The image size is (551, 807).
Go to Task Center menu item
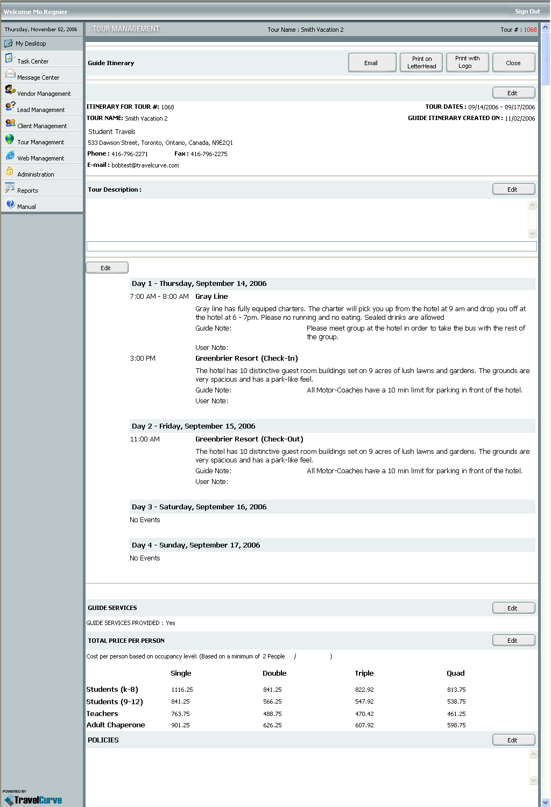tap(33, 61)
